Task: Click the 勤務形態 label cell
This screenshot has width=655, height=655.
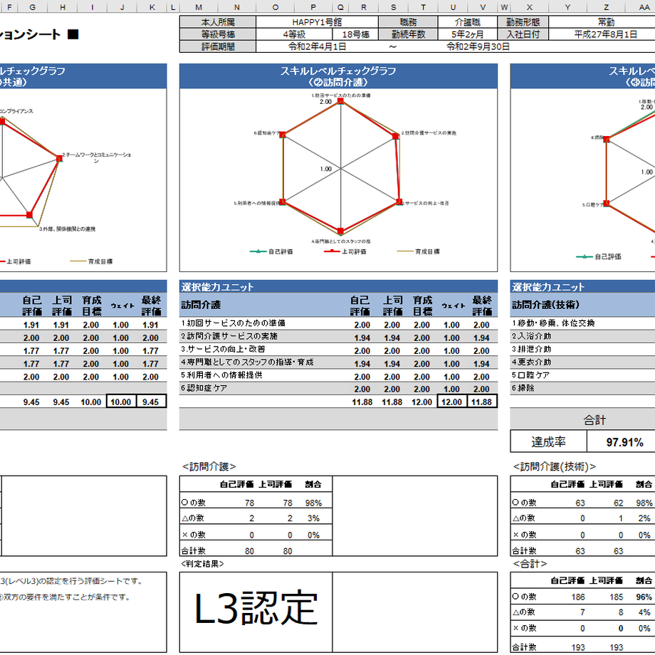Action: point(523,22)
